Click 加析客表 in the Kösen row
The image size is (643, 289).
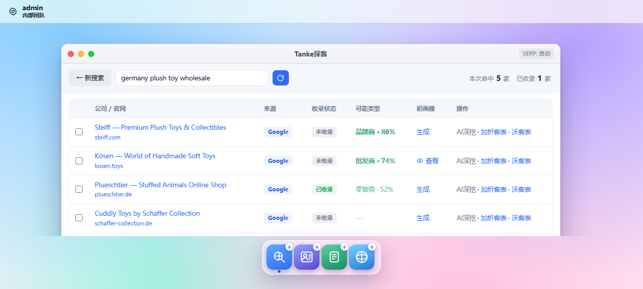click(494, 161)
